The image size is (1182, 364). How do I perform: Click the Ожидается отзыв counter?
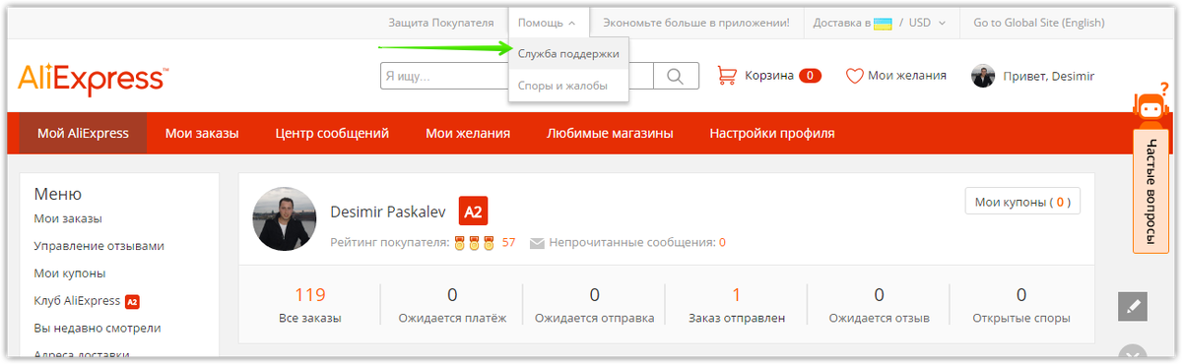pyautogui.click(x=879, y=305)
